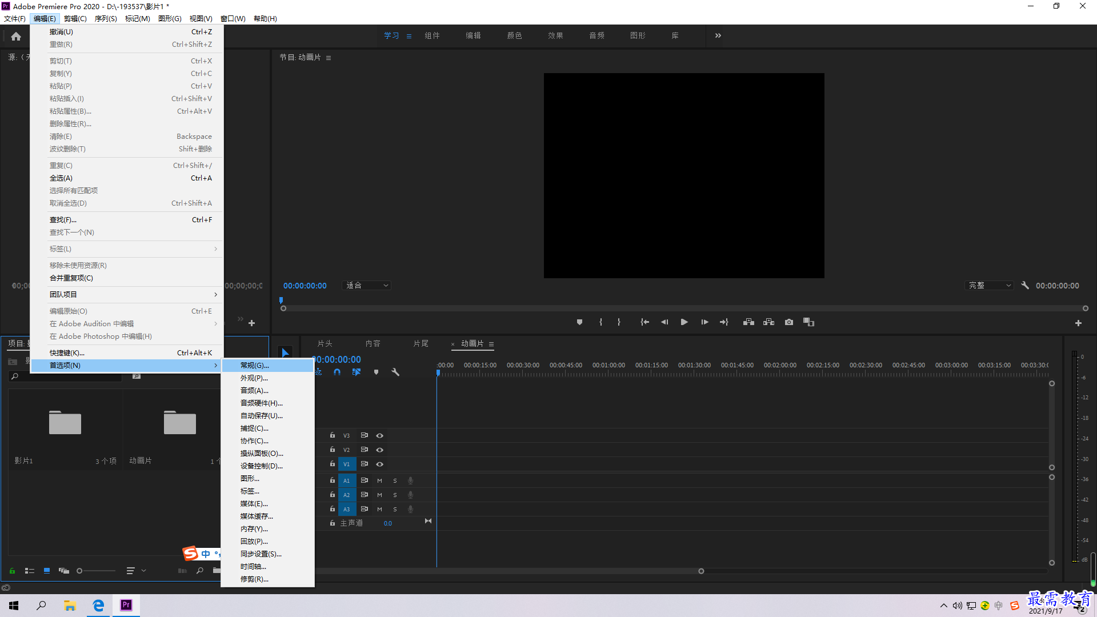The width and height of the screenshot is (1097, 617).
Task: Hide track V2 output with eye icon
Action: [x=379, y=450]
